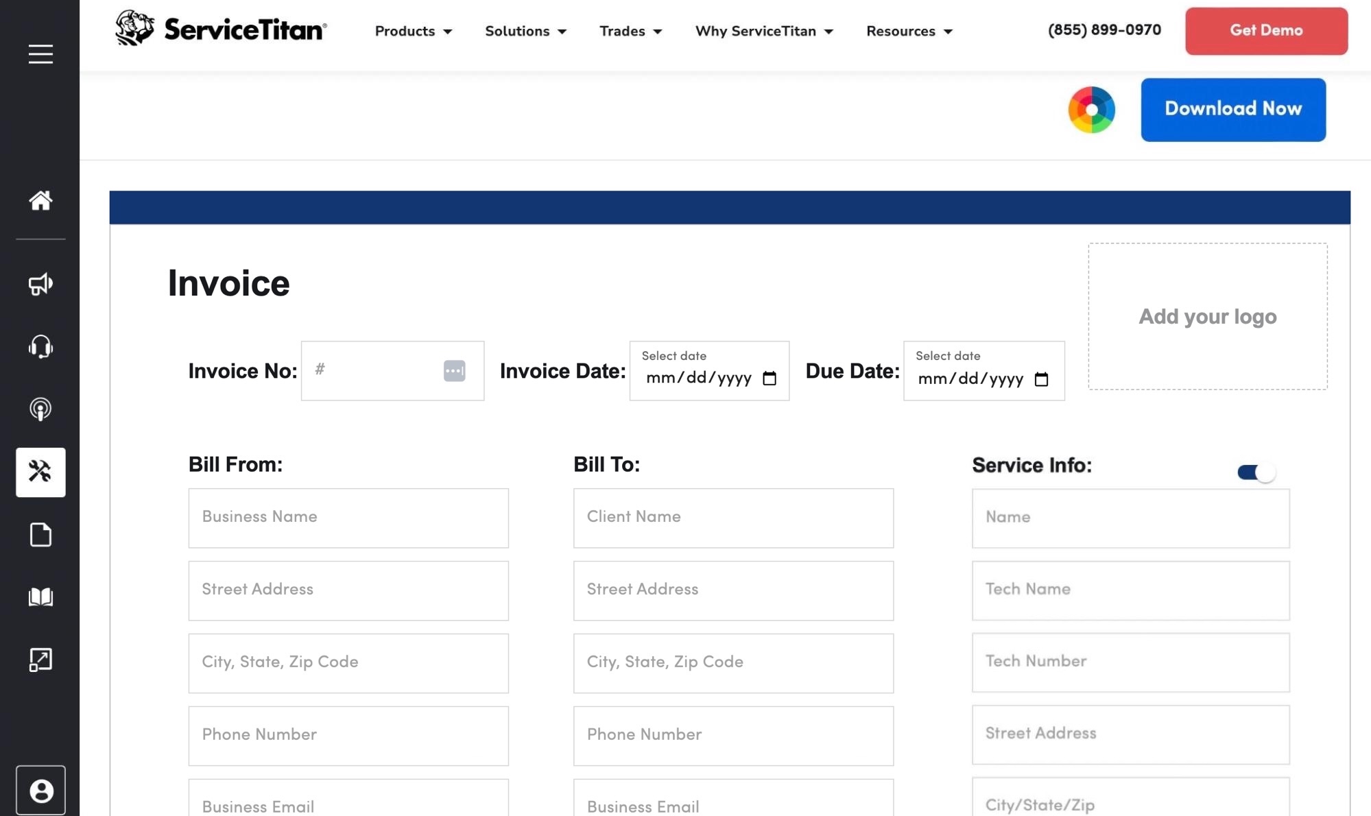The image size is (1371, 816).
Task: Click the ServiceTitan logo
Action: 220,28
